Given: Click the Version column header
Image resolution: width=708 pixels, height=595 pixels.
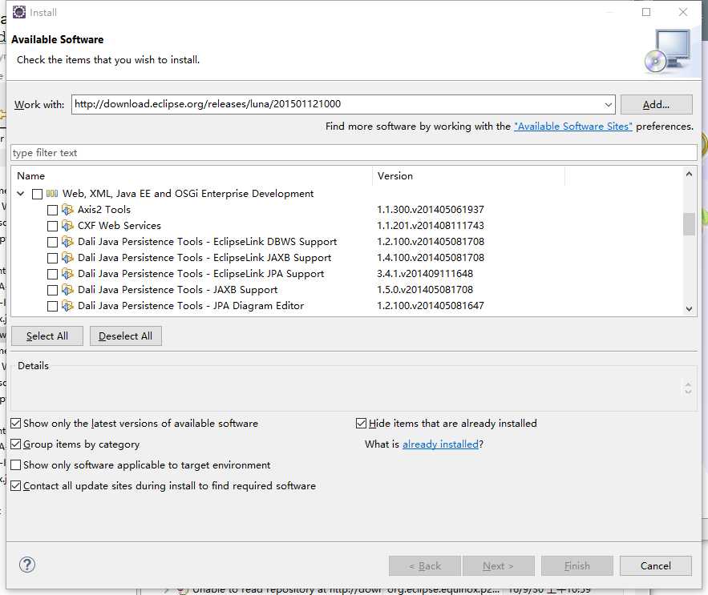Looking at the screenshot, I should tap(468, 176).
